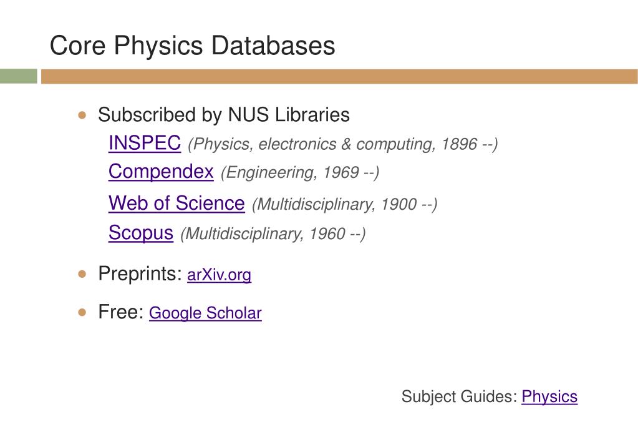638x442 pixels.
Task: Click the Compendex hyperlink
Action: coord(161,171)
